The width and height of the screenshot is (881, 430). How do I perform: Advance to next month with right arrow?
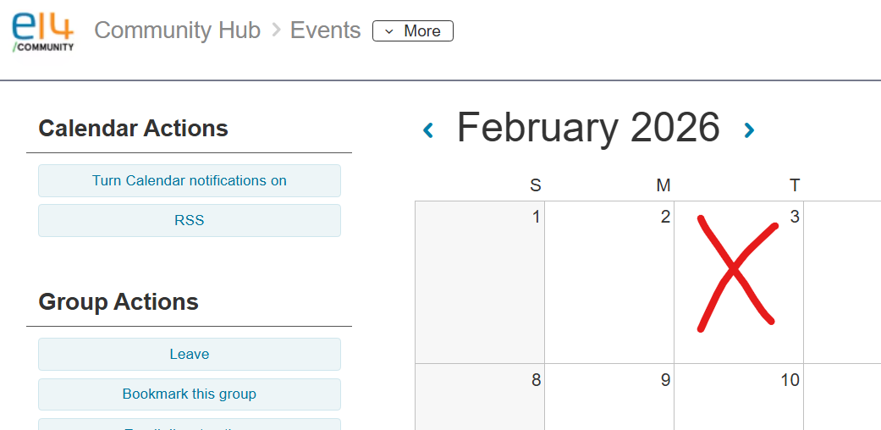pos(749,130)
